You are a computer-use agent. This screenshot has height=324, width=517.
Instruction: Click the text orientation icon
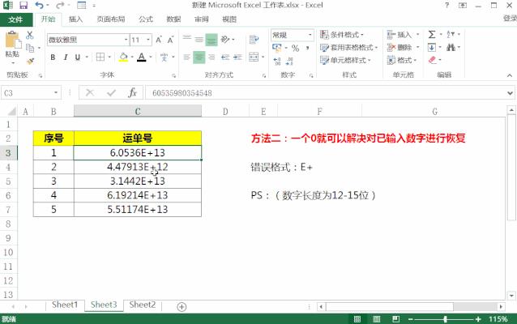[225, 40]
